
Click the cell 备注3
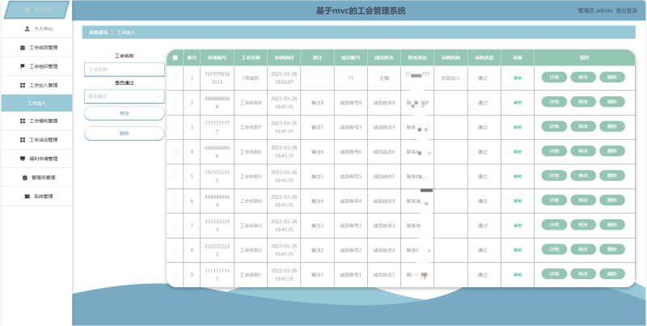coord(317,226)
